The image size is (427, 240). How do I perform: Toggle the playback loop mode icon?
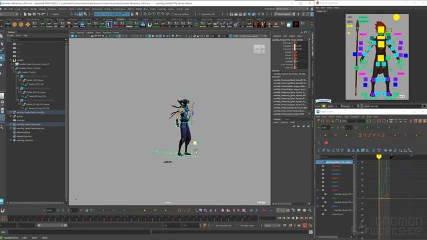point(285,225)
